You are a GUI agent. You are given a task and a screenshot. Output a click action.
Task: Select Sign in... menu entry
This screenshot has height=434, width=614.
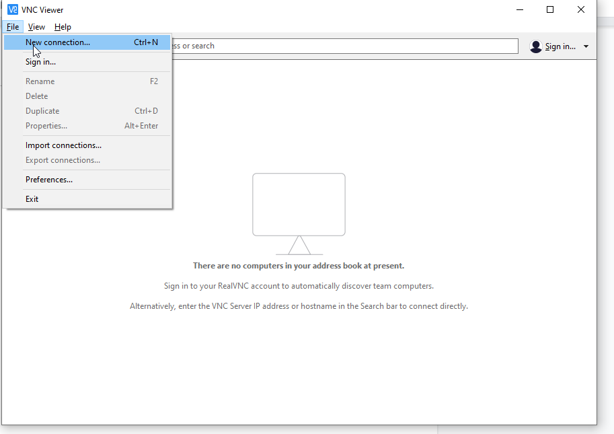pyautogui.click(x=87, y=62)
